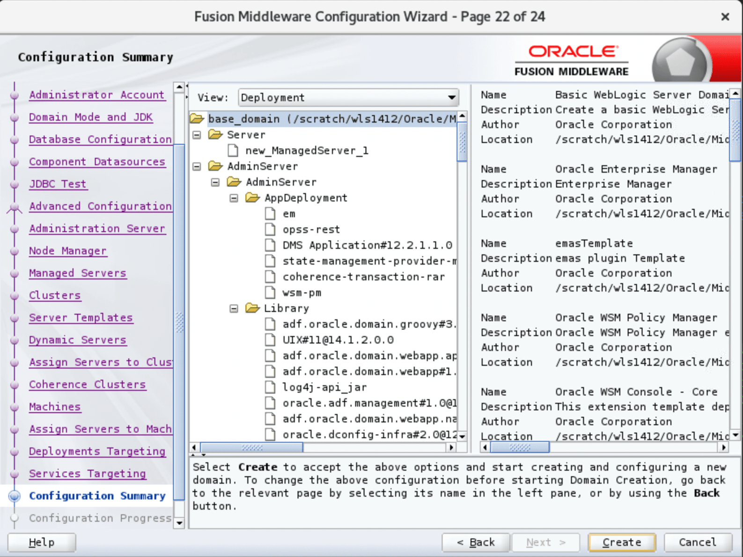Image resolution: width=743 pixels, height=557 pixels.
Task: Click the file icon beside wsm-pm
Action: 270,293
